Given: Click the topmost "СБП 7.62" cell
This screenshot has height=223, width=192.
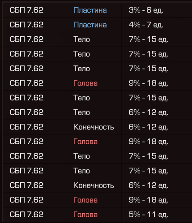Looking at the screenshot, I should click(x=27, y=10).
